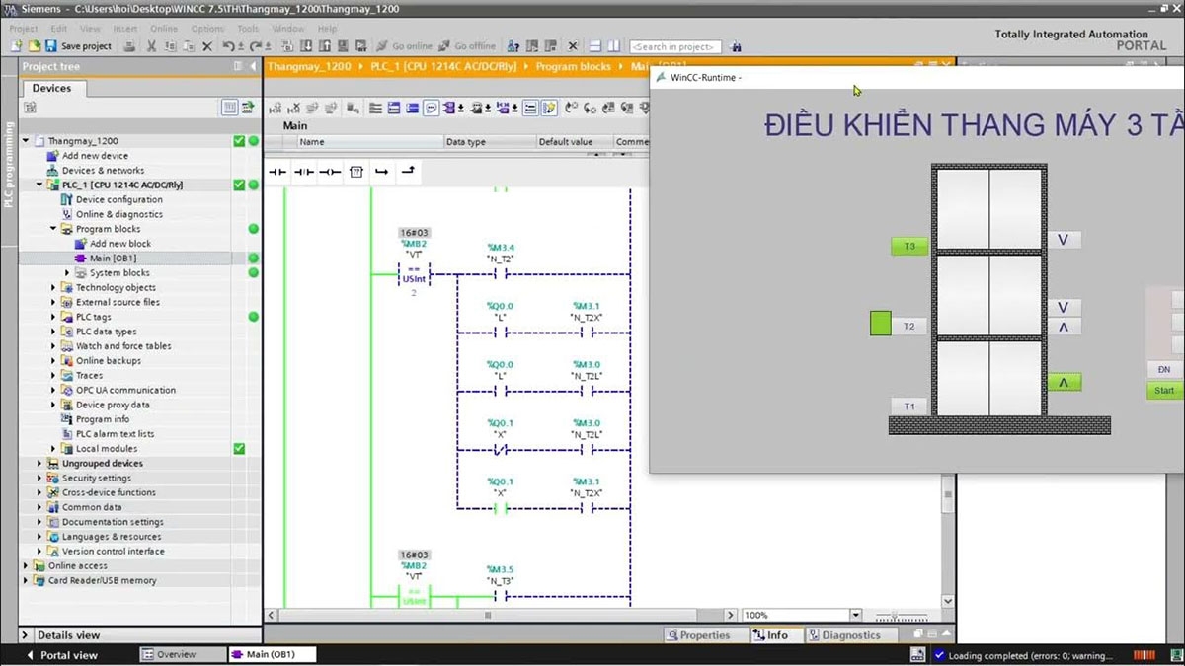This screenshot has height=666, width=1185.
Task: Click the Go offline button
Action: pos(467,46)
